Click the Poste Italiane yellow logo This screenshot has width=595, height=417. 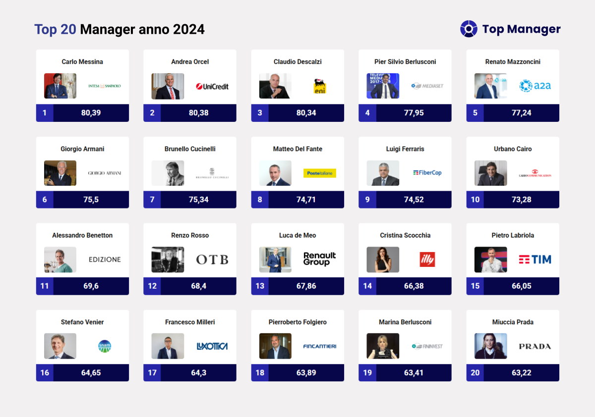tap(320, 173)
